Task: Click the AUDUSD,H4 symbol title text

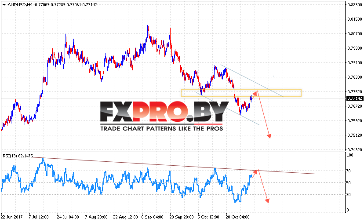Action: coord(20,5)
